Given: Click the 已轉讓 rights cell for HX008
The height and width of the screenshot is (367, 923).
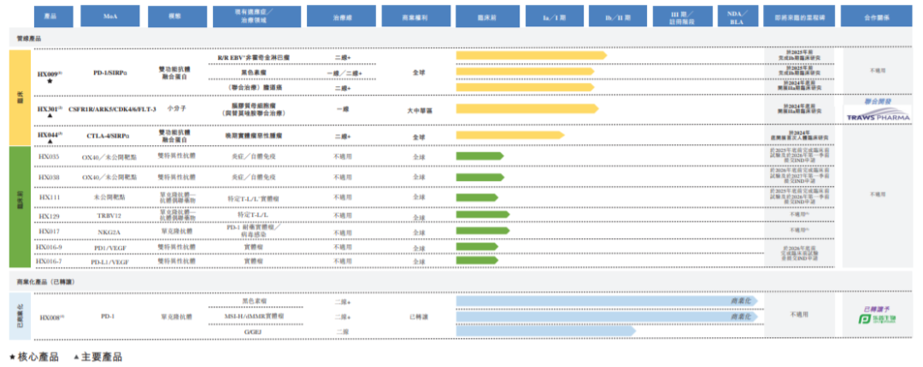Looking at the screenshot, I should coord(418,317).
